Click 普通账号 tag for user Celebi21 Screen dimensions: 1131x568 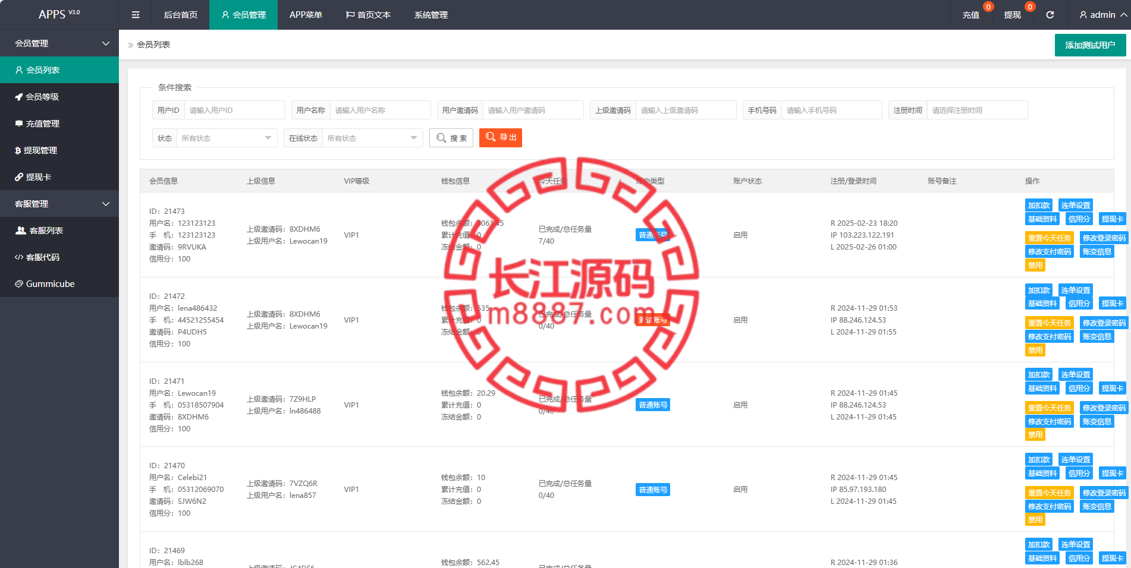pos(653,490)
